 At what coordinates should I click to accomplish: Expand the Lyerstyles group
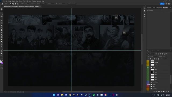150,89
